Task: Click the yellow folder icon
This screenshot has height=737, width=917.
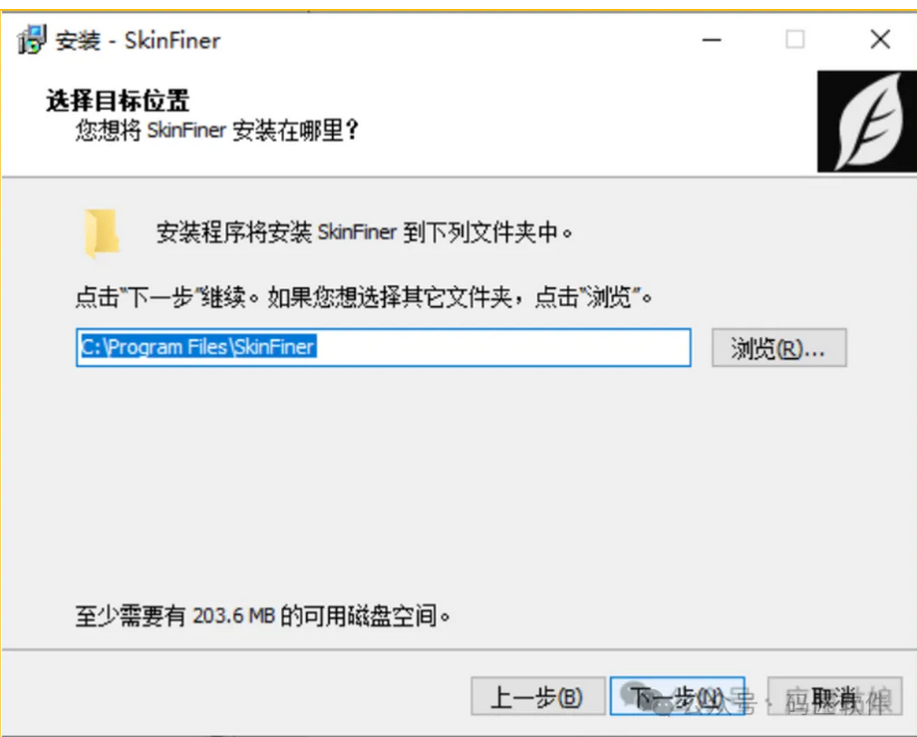Action: click(x=102, y=233)
